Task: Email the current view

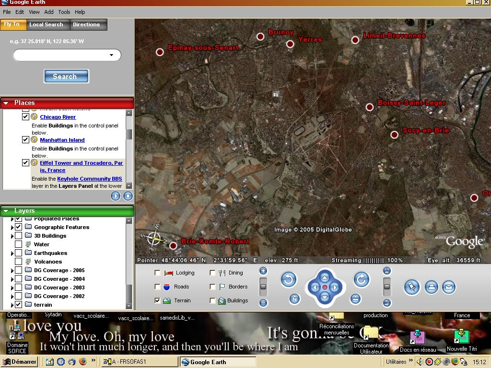Action: coord(448,287)
